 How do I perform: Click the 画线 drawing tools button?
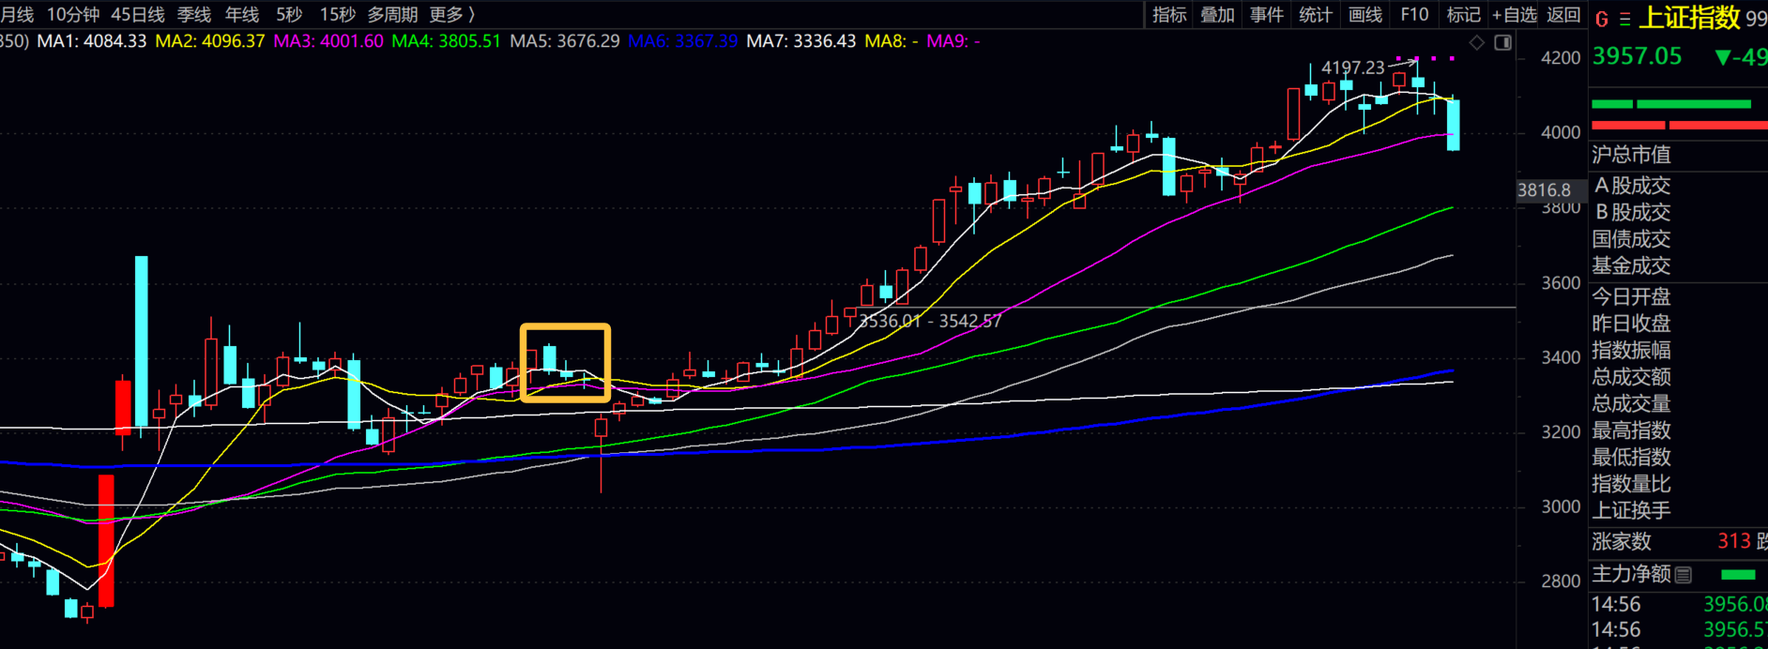(x=1364, y=15)
